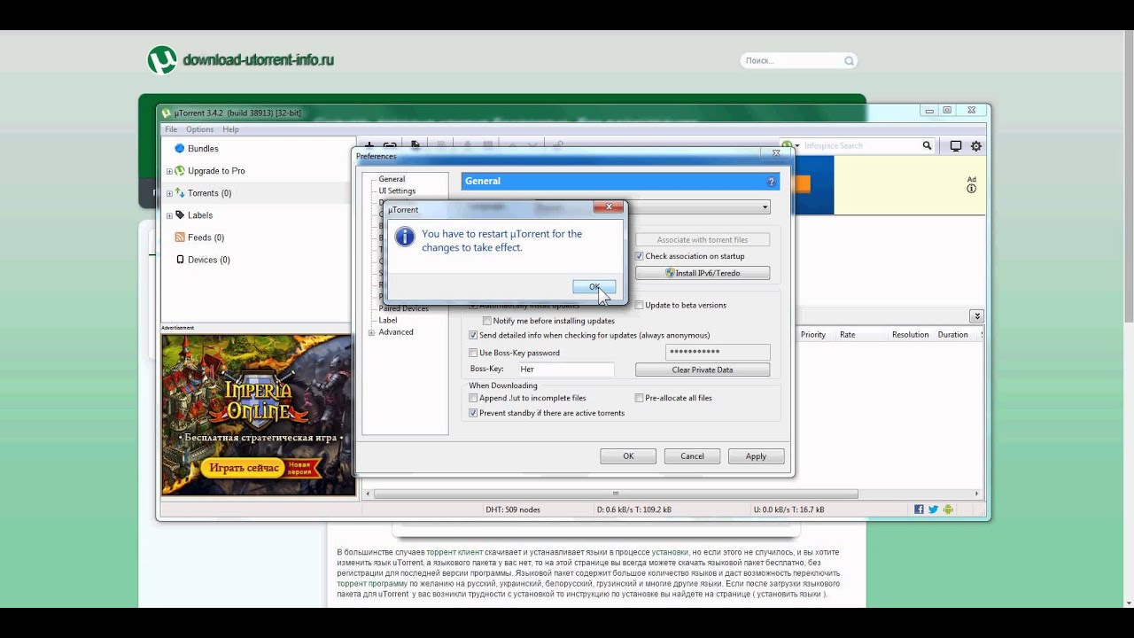Toggle Prevent standby if there are active torrents
This screenshot has width=1134, height=638.
(473, 413)
